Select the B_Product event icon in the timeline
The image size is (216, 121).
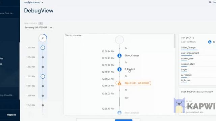pos(119,69)
